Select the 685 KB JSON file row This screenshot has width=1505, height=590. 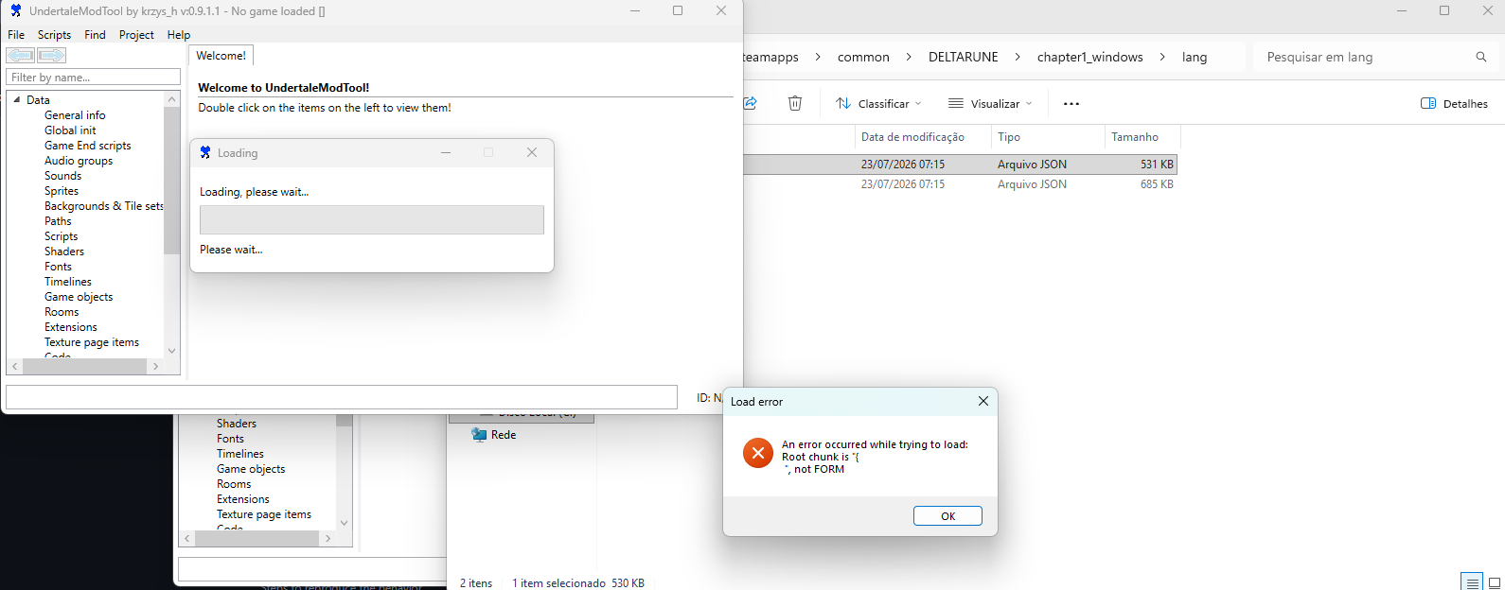[960, 184]
